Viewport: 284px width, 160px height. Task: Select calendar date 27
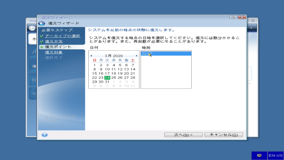[126, 78]
